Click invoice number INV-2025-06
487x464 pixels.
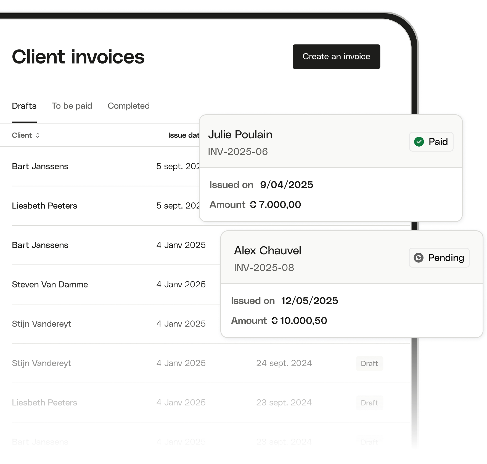pyautogui.click(x=238, y=152)
